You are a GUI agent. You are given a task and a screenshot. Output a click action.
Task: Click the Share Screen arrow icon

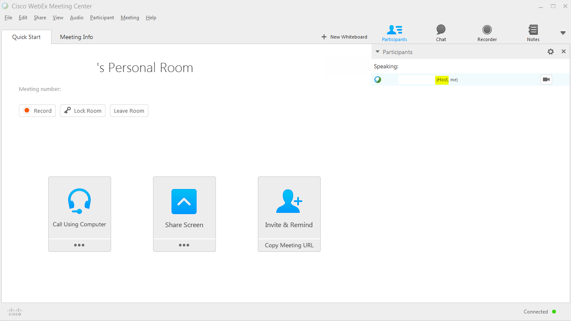pos(184,202)
